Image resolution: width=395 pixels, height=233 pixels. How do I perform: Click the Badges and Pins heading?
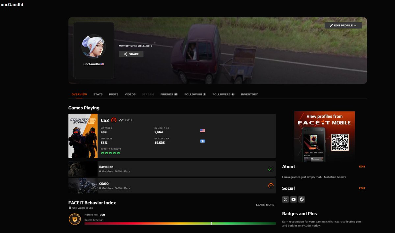(300, 214)
